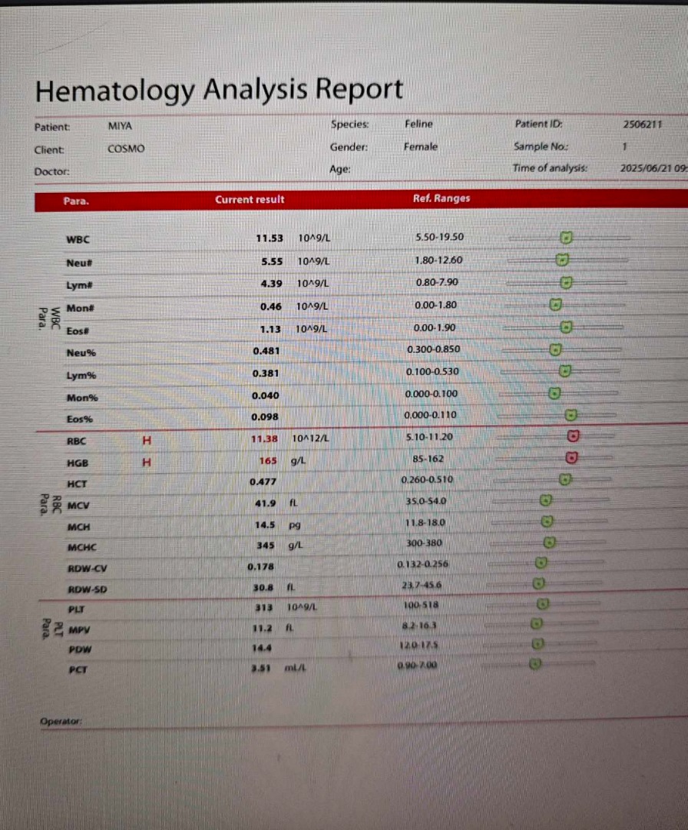
Task: Click the RDW-SD result 30.8
Action: [x=263, y=588]
